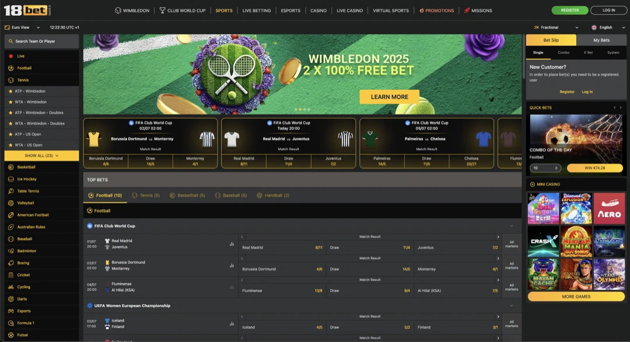Open English language dropdown
Image resolution: width=630 pixels, height=342 pixels.
(608, 28)
